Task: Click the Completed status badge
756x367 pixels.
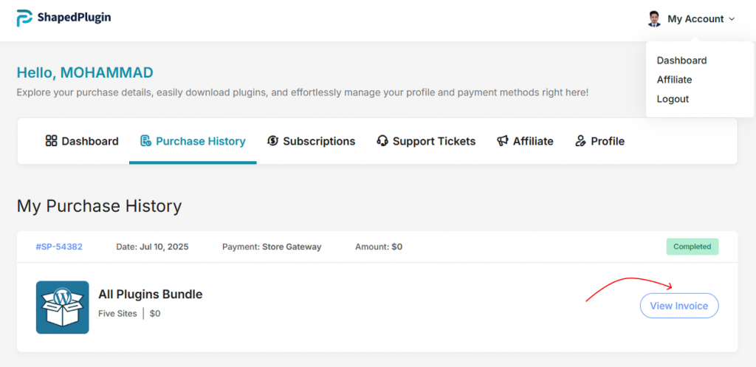Action: pyautogui.click(x=692, y=247)
